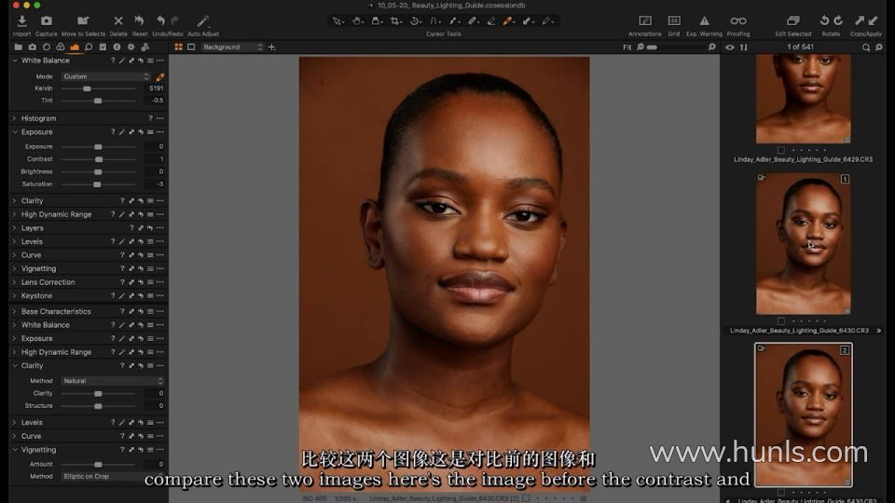Expand the Layers panel
895x503 pixels.
[15, 228]
